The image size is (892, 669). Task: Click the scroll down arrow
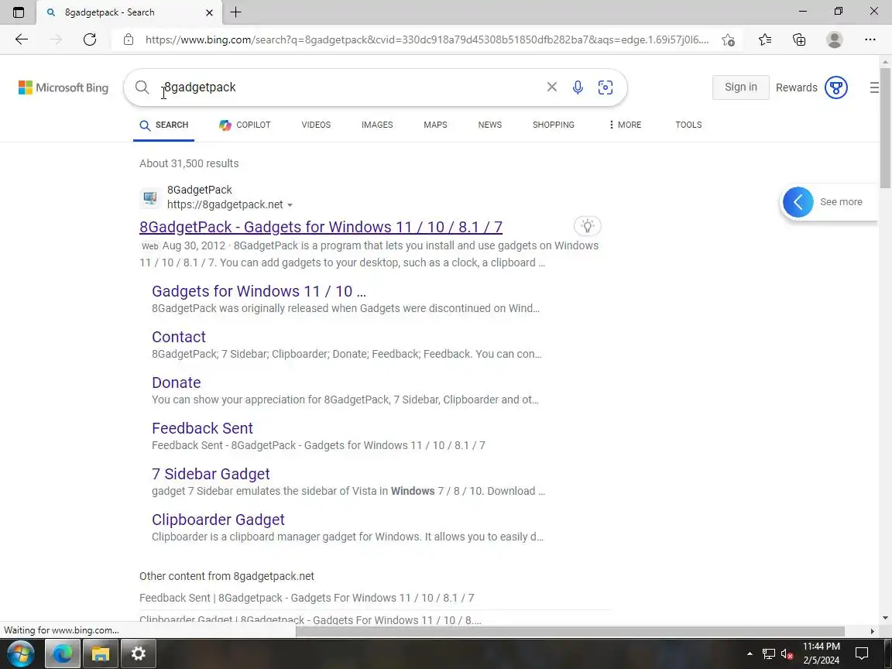pos(885,618)
